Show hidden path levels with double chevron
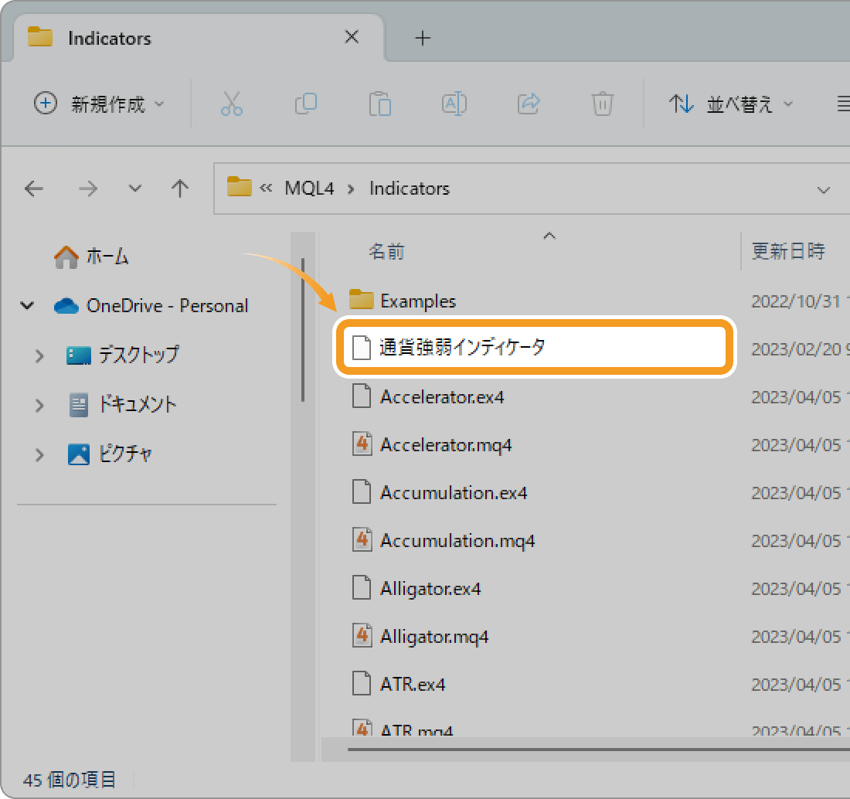Viewport: 850px width, 799px height. tap(266, 188)
